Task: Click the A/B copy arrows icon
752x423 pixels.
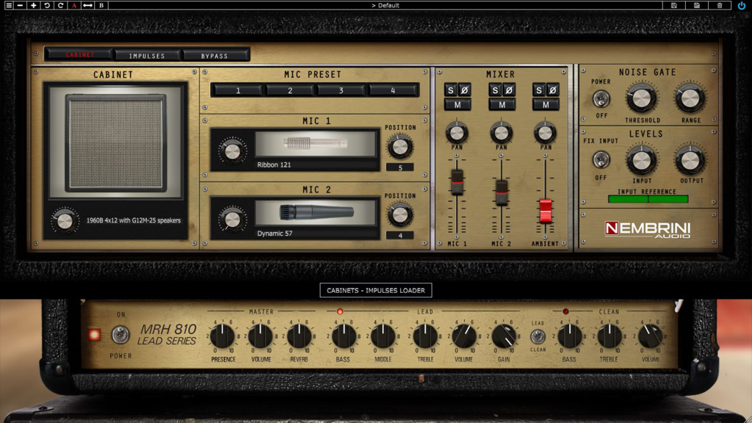Action: tap(87, 5)
